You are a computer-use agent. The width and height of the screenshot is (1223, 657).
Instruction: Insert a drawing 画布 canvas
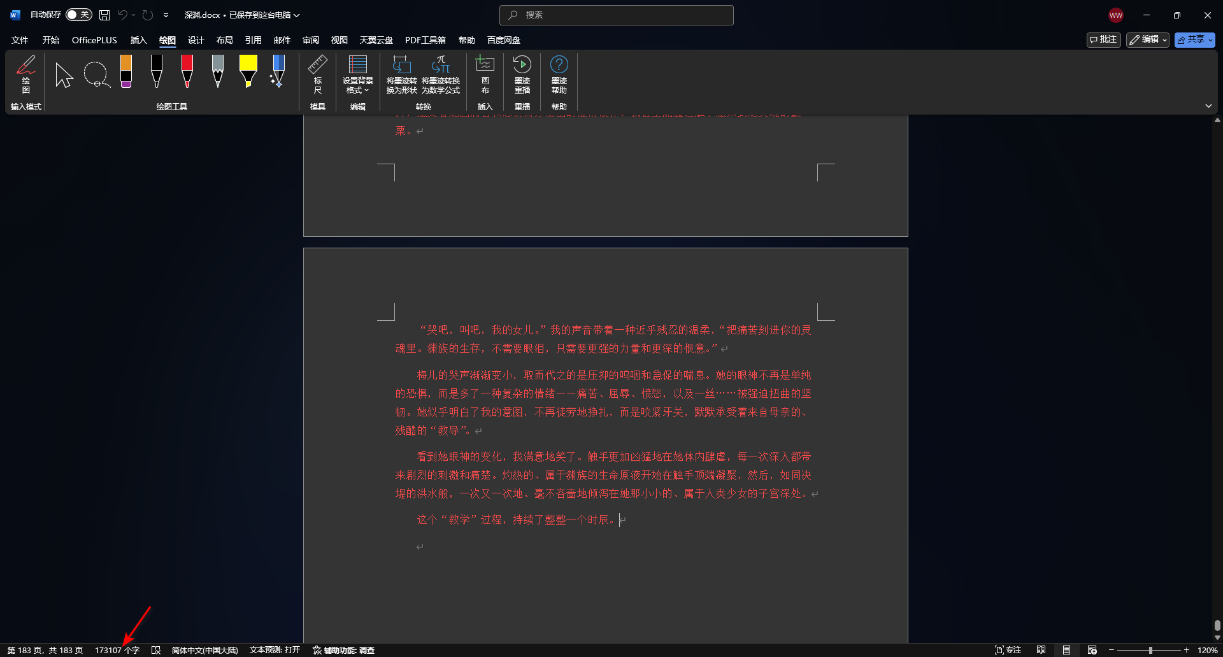[485, 74]
